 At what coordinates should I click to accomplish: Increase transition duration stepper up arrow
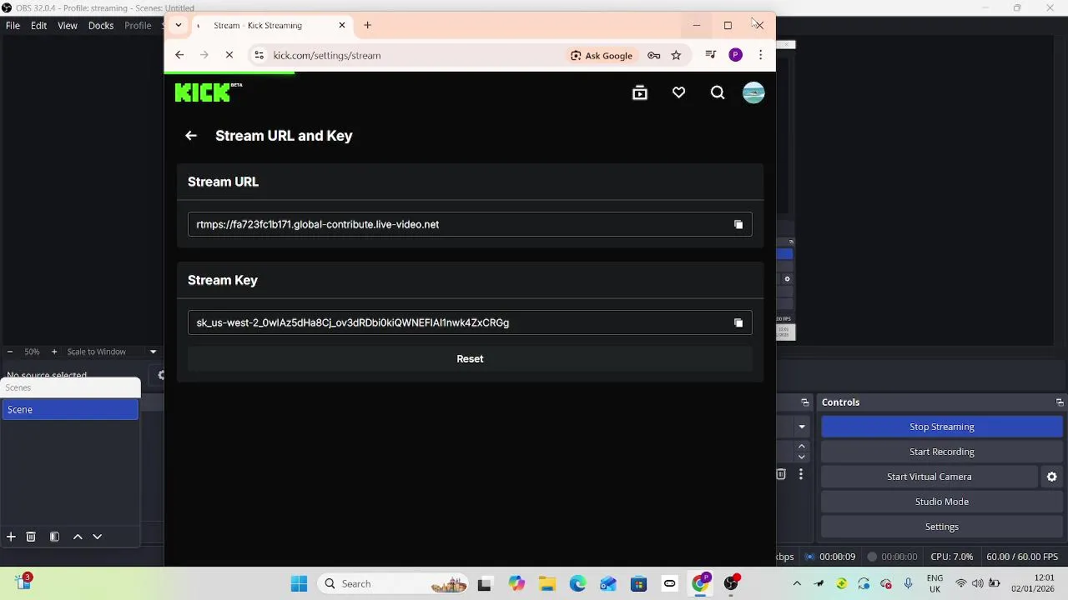click(802, 447)
